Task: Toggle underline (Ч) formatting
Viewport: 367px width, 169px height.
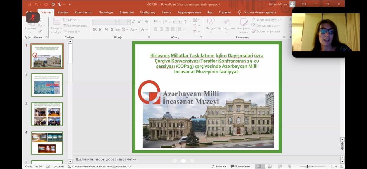Action: pos(106,29)
